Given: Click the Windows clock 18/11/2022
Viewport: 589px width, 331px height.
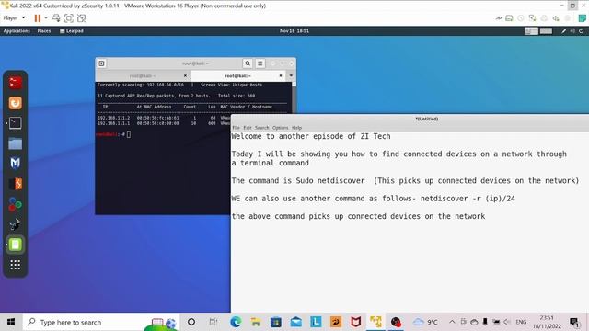Looking at the screenshot, I should pyautogui.click(x=547, y=322).
